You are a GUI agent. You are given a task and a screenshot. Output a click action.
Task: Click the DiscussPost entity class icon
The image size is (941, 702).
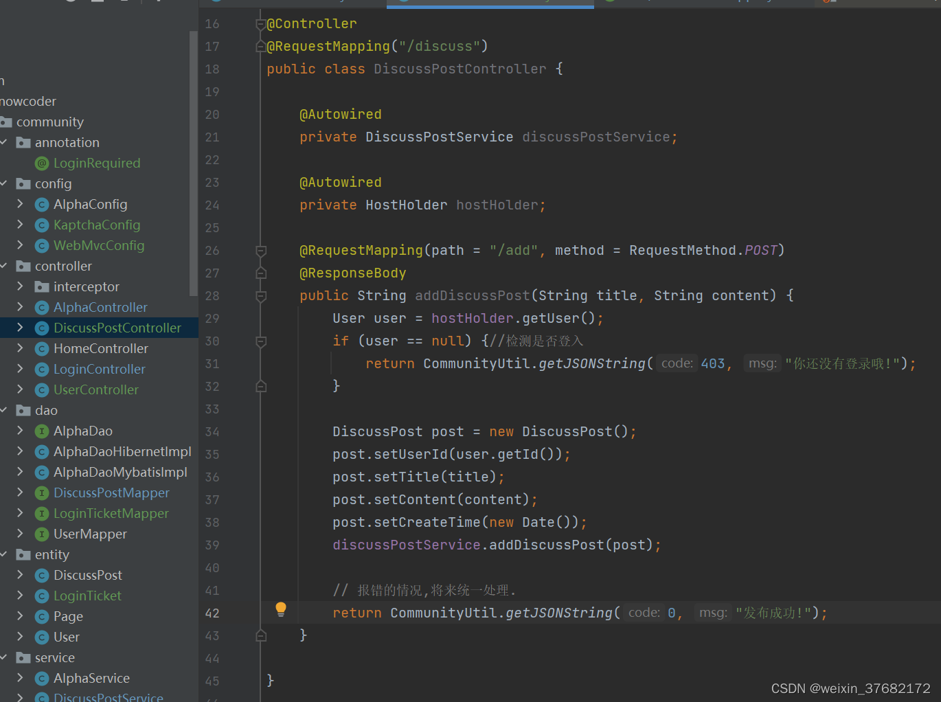(42, 576)
